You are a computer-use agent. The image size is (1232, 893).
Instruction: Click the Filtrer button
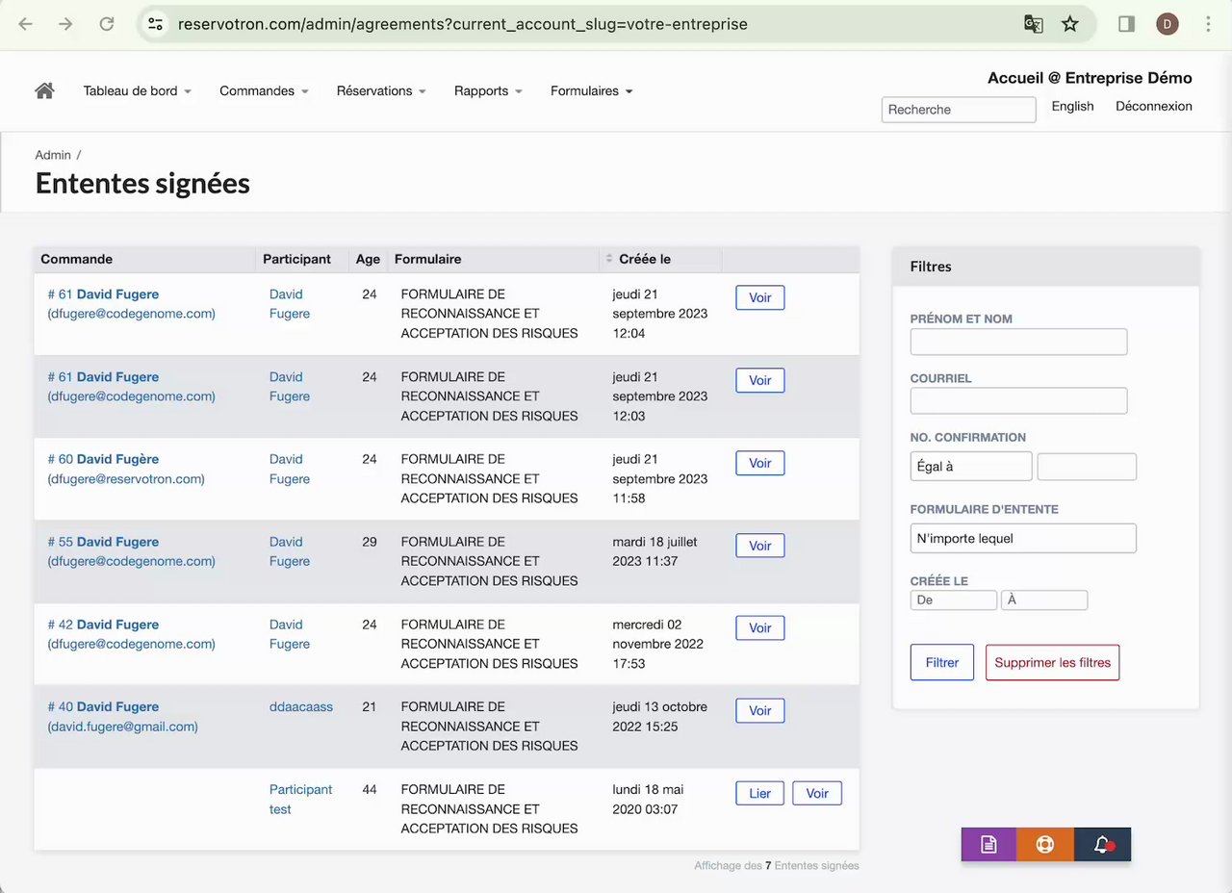point(941,662)
